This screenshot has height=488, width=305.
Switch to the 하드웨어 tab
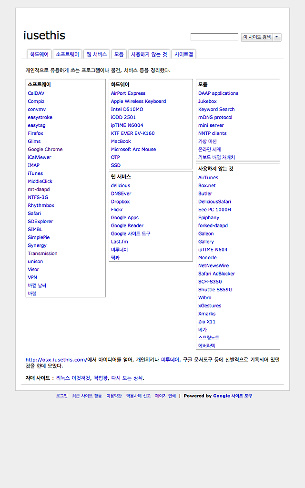39,54
